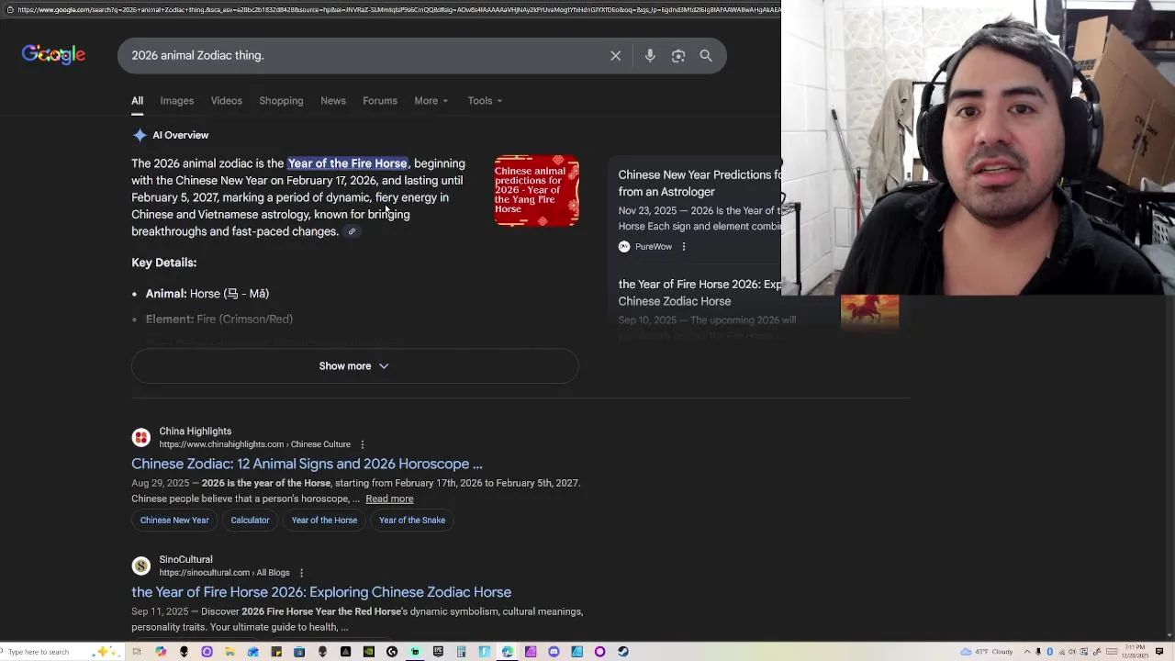Open Discord from the taskbar

[x=554, y=652]
